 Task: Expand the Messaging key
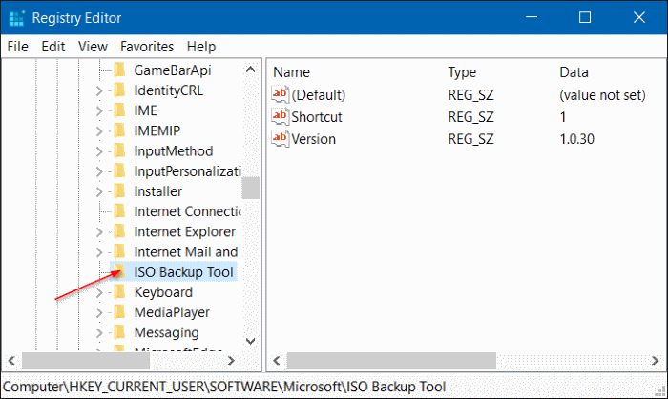[x=99, y=332]
